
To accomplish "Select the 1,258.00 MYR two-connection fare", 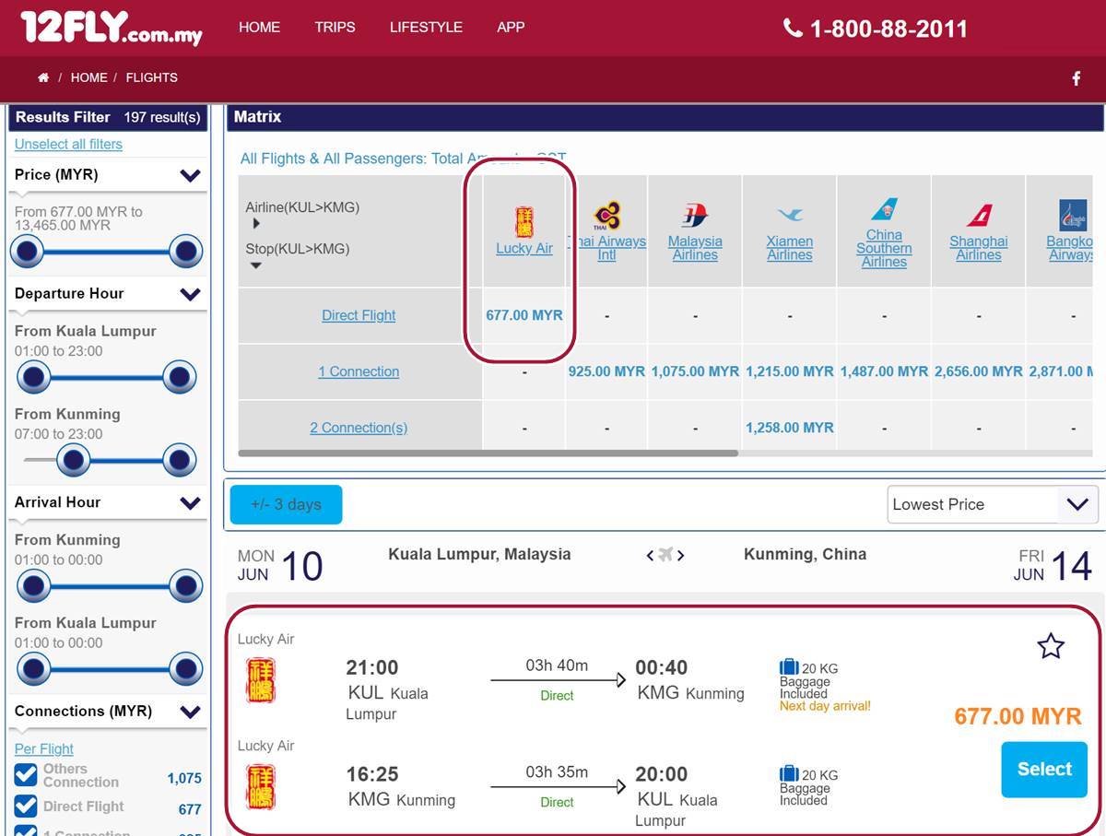I will click(790, 428).
